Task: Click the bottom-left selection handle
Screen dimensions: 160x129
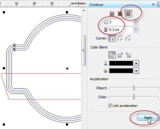Action: (4, 124)
